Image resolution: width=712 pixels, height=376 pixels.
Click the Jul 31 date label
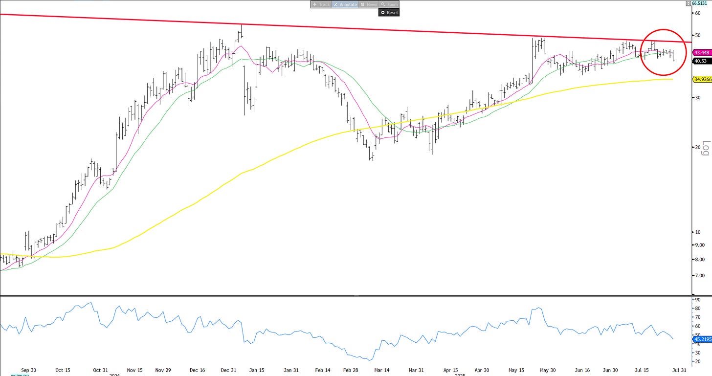(679, 371)
